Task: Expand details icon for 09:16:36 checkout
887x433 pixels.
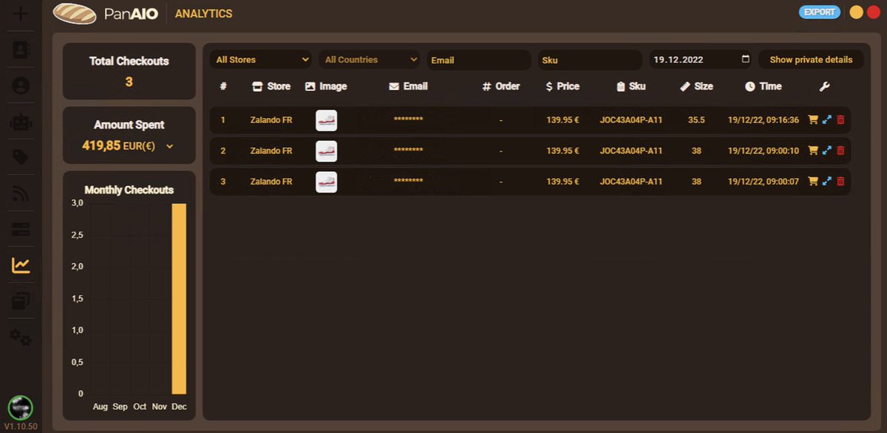Action: pyautogui.click(x=827, y=119)
